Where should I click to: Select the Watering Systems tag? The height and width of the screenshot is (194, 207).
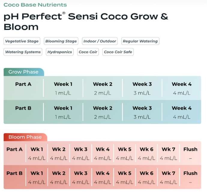(23, 52)
